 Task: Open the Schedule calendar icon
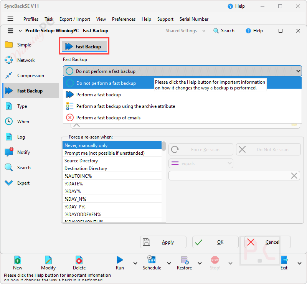[152, 260]
